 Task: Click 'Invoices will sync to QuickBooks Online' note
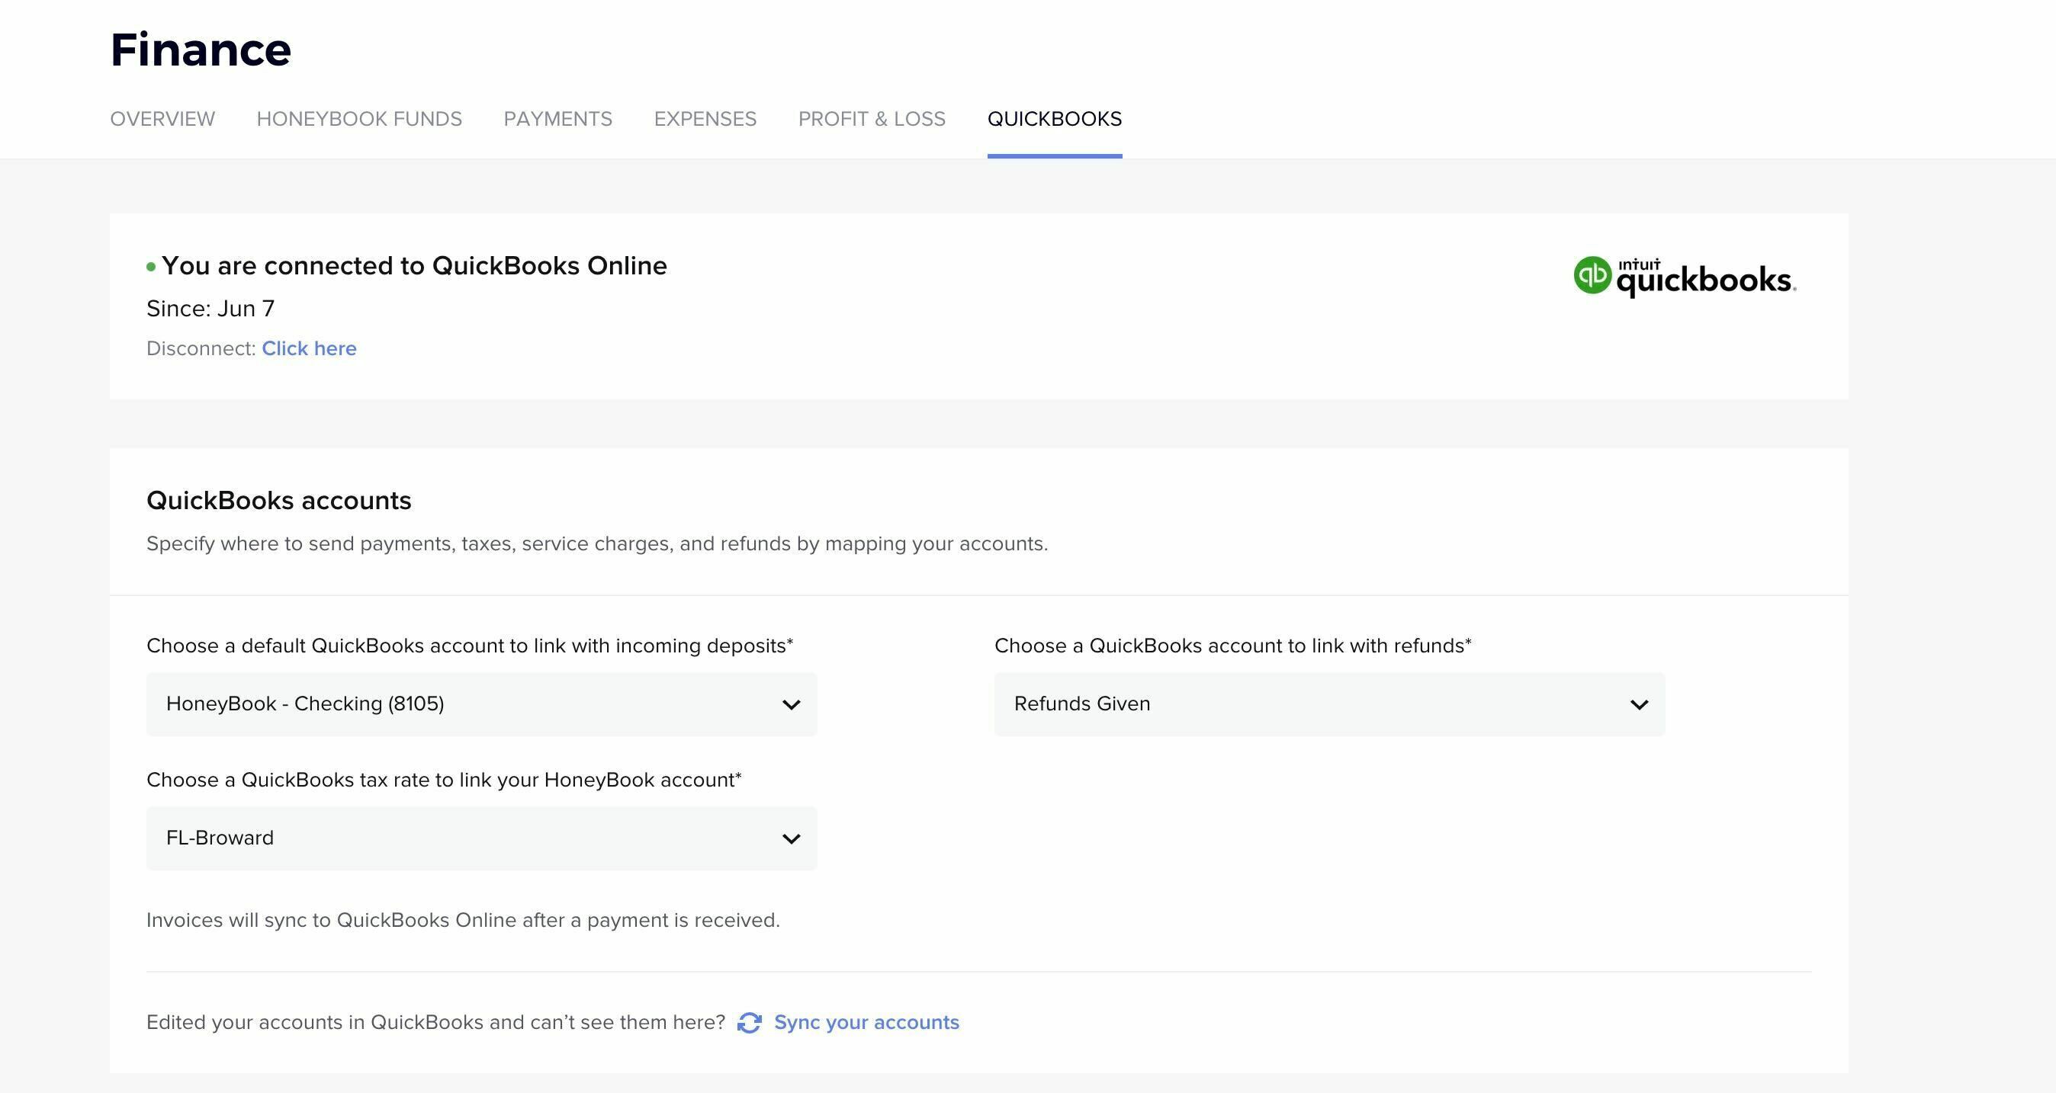pos(463,920)
